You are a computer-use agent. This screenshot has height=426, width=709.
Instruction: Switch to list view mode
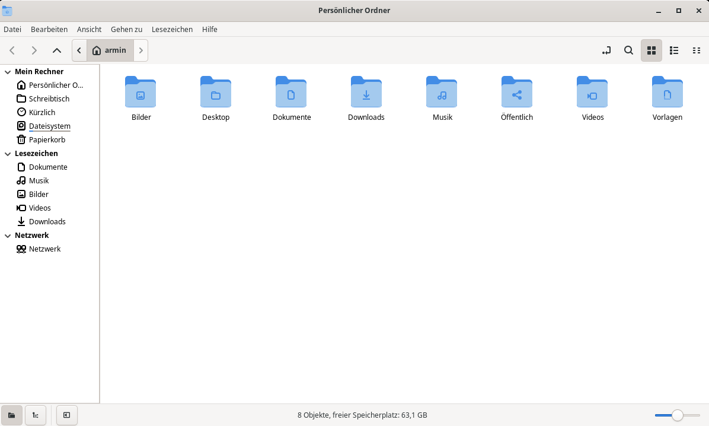[674, 50]
